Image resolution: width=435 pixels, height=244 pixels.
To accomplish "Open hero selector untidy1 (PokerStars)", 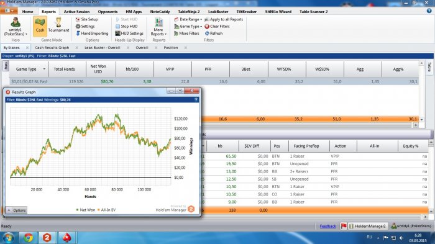I will tap(16, 26).
